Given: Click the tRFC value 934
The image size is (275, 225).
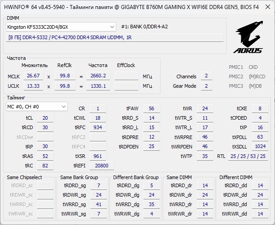Looking at the screenshot, I should [x=98, y=127].
